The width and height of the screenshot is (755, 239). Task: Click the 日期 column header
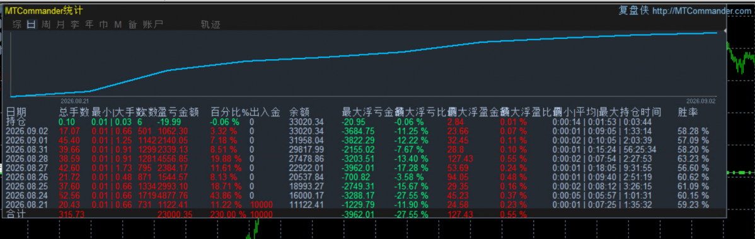point(16,113)
